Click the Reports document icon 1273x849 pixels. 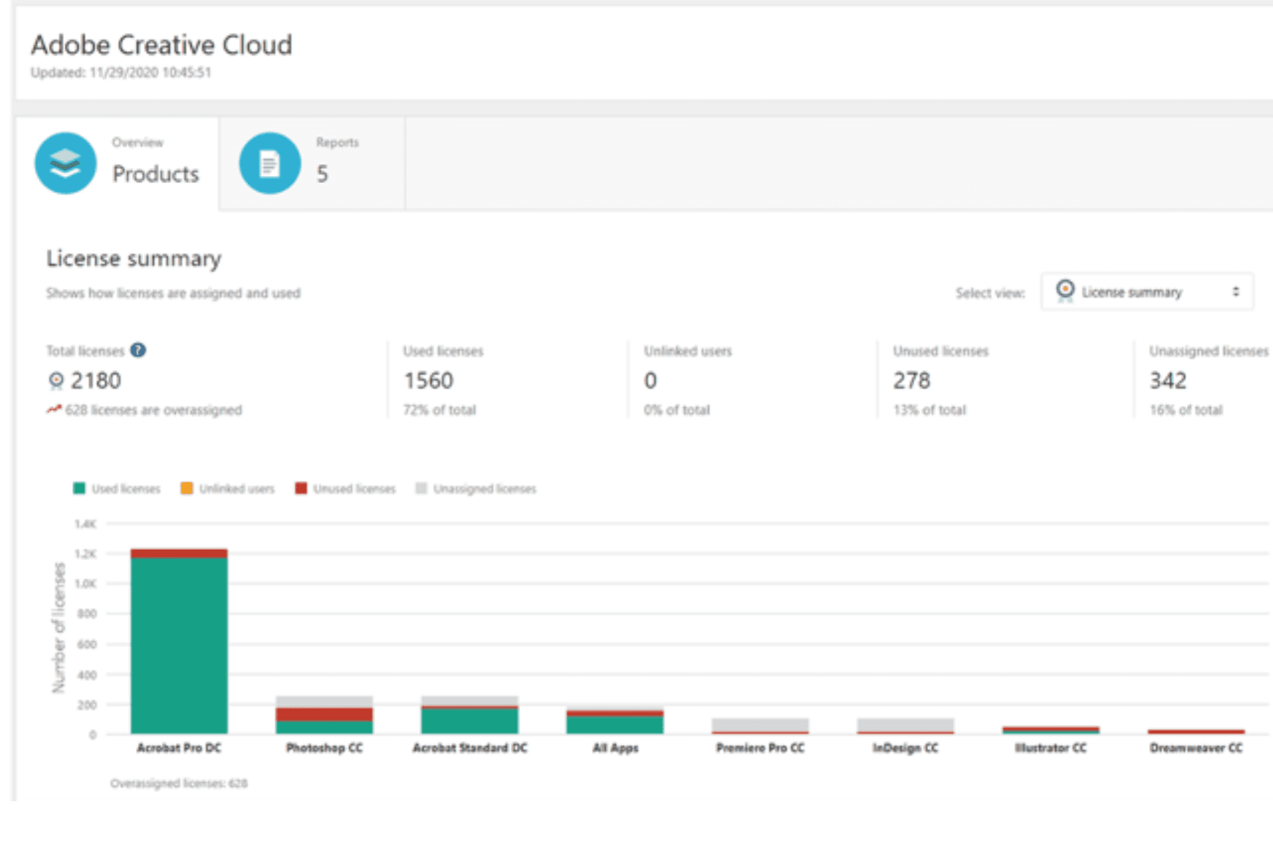coord(269,163)
